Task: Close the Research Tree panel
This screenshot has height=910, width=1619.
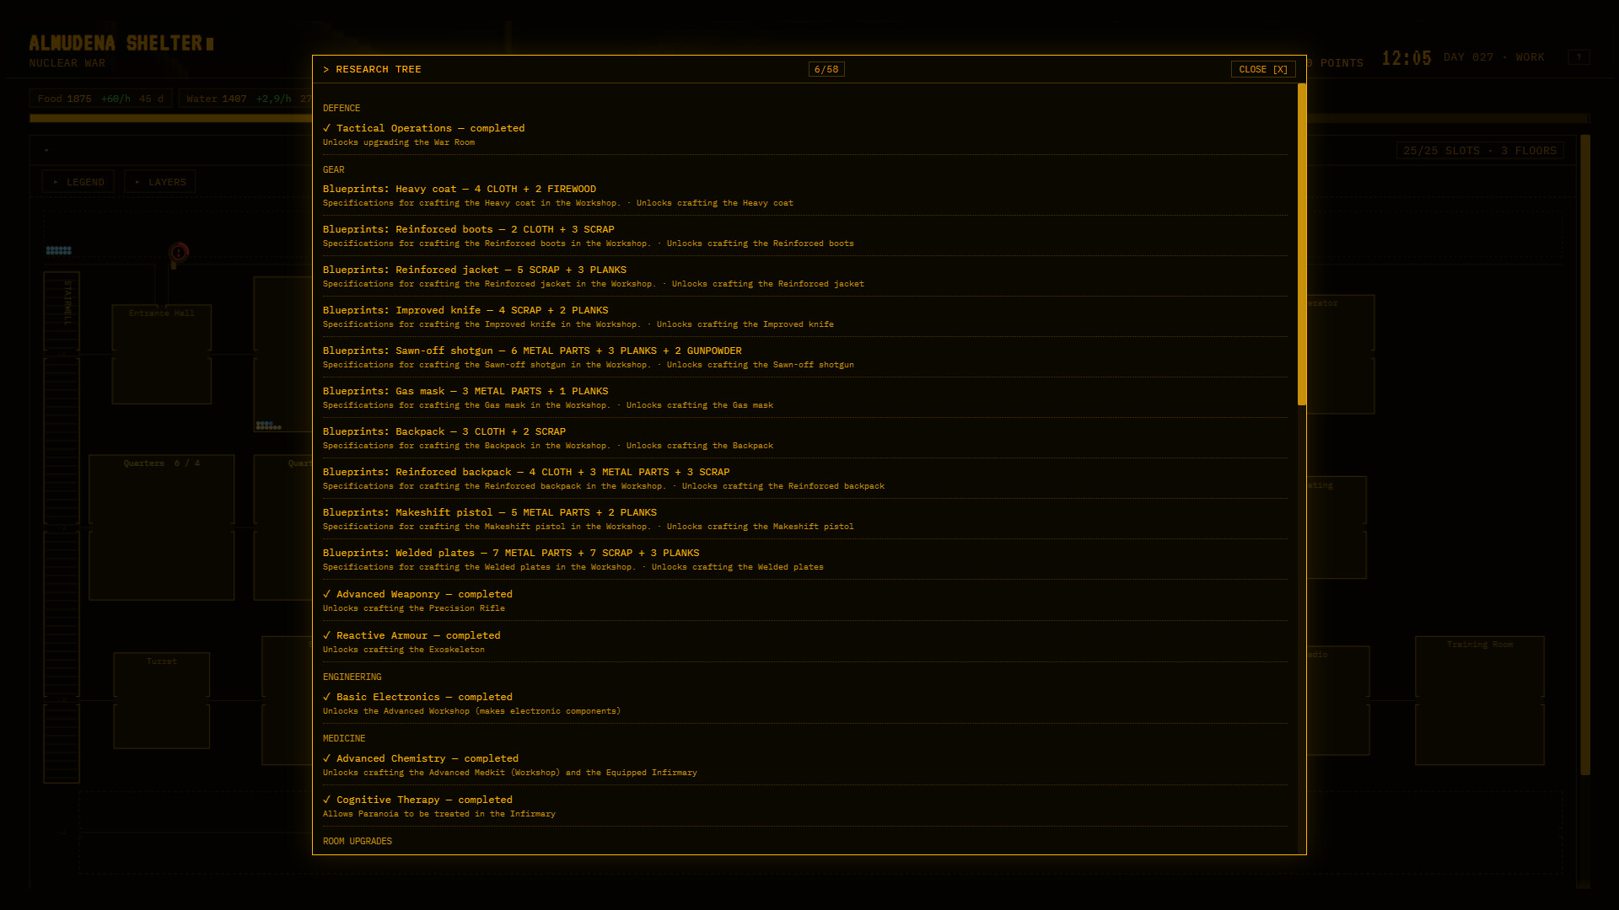Action: [x=1262, y=69]
